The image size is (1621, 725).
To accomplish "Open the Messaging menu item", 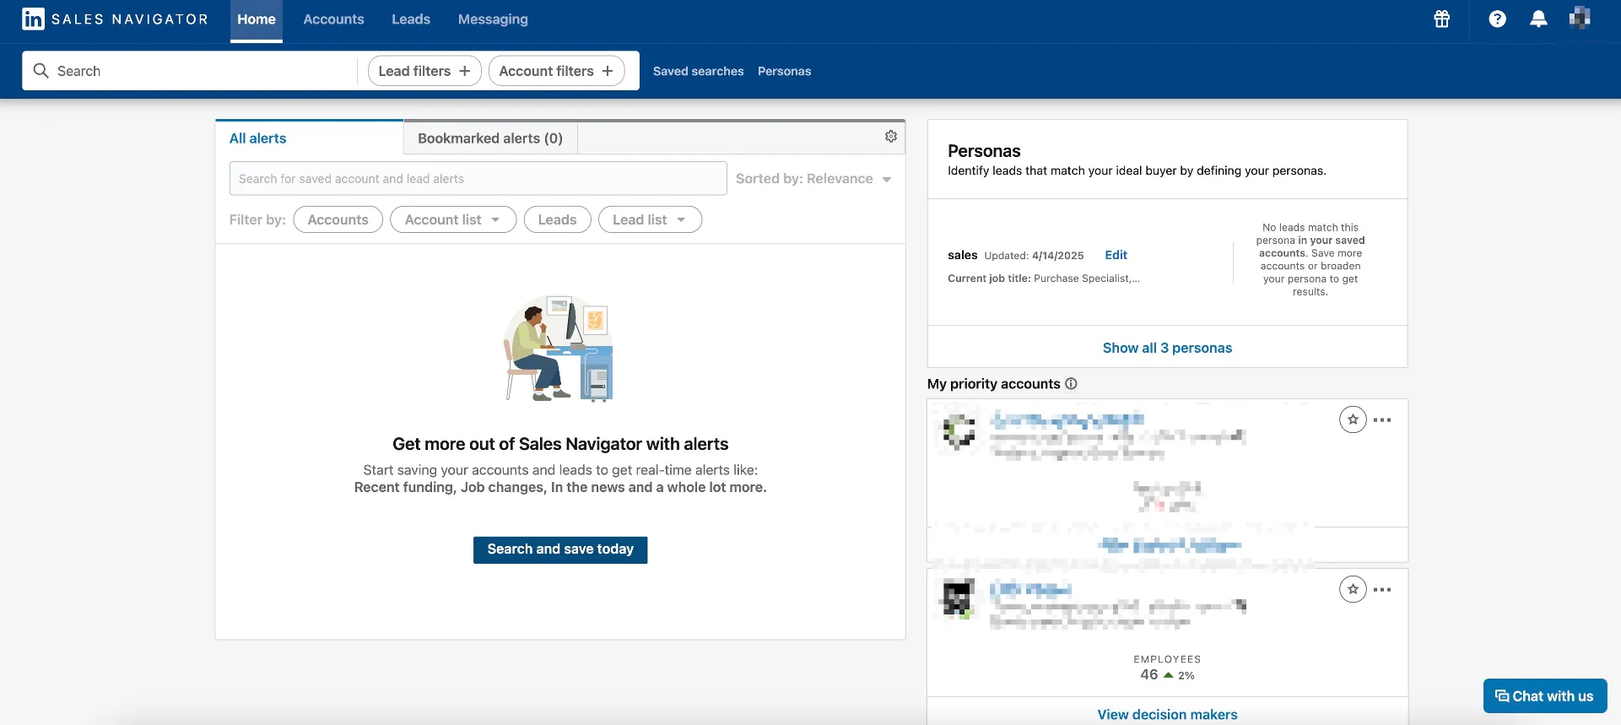I will tap(493, 19).
